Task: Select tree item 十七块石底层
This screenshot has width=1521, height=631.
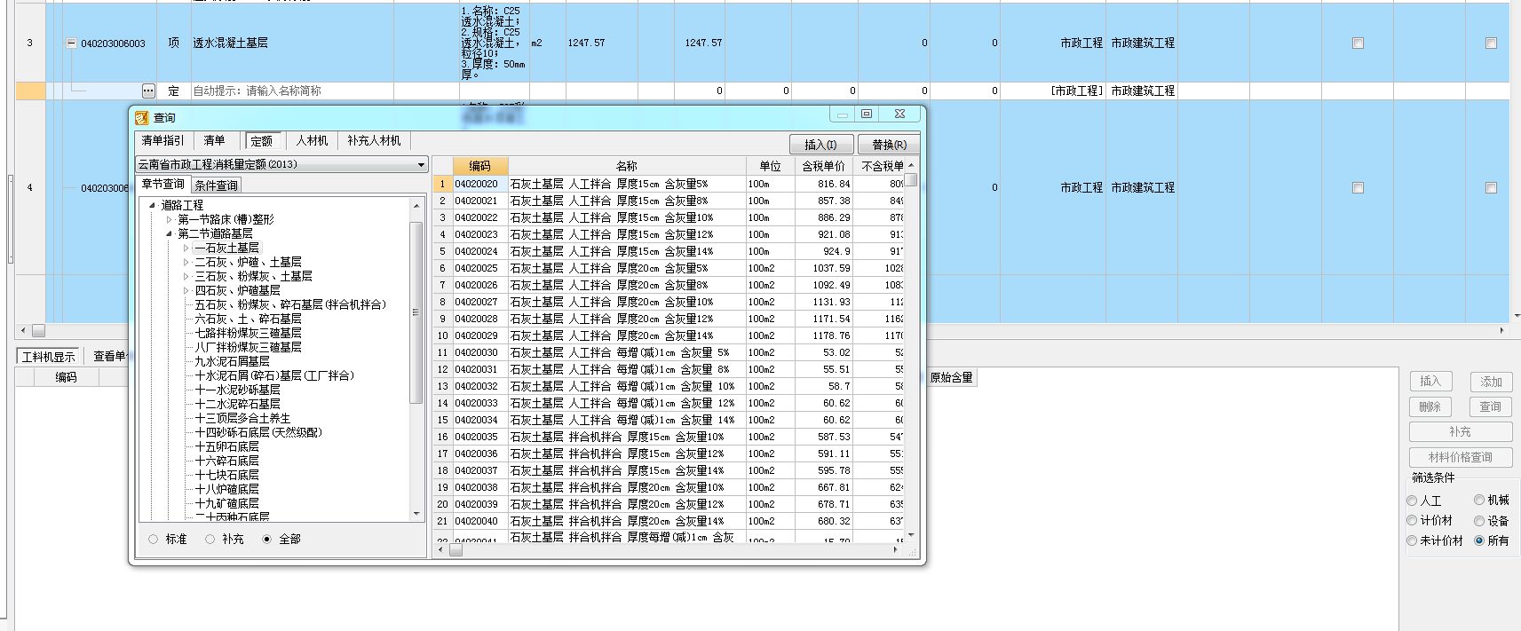Action: coord(226,475)
